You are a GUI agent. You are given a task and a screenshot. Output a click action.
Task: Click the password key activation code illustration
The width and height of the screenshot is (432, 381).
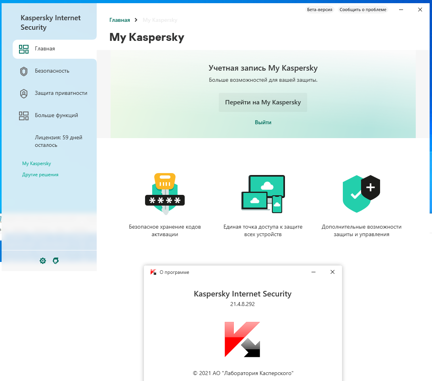165,194
